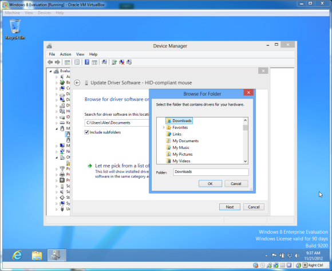The width and height of the screenshot is (332, 271).
Task: Click the VirtualBox shared folders status icon
Action: [282, 265]
